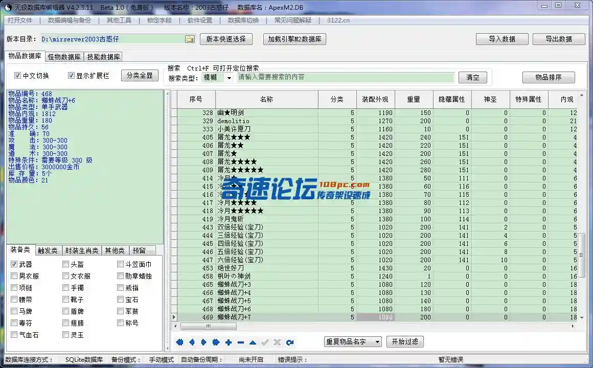Viewport: 593px width, 368px height.
Task: Switch to the 技能数据库 tab
Action: coord(103,57)
